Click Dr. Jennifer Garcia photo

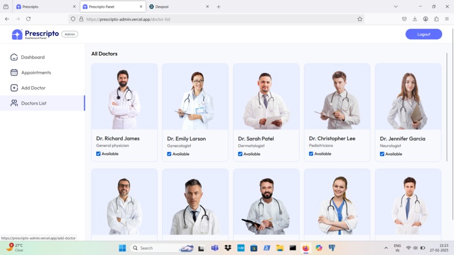click(x=408, y=97)
